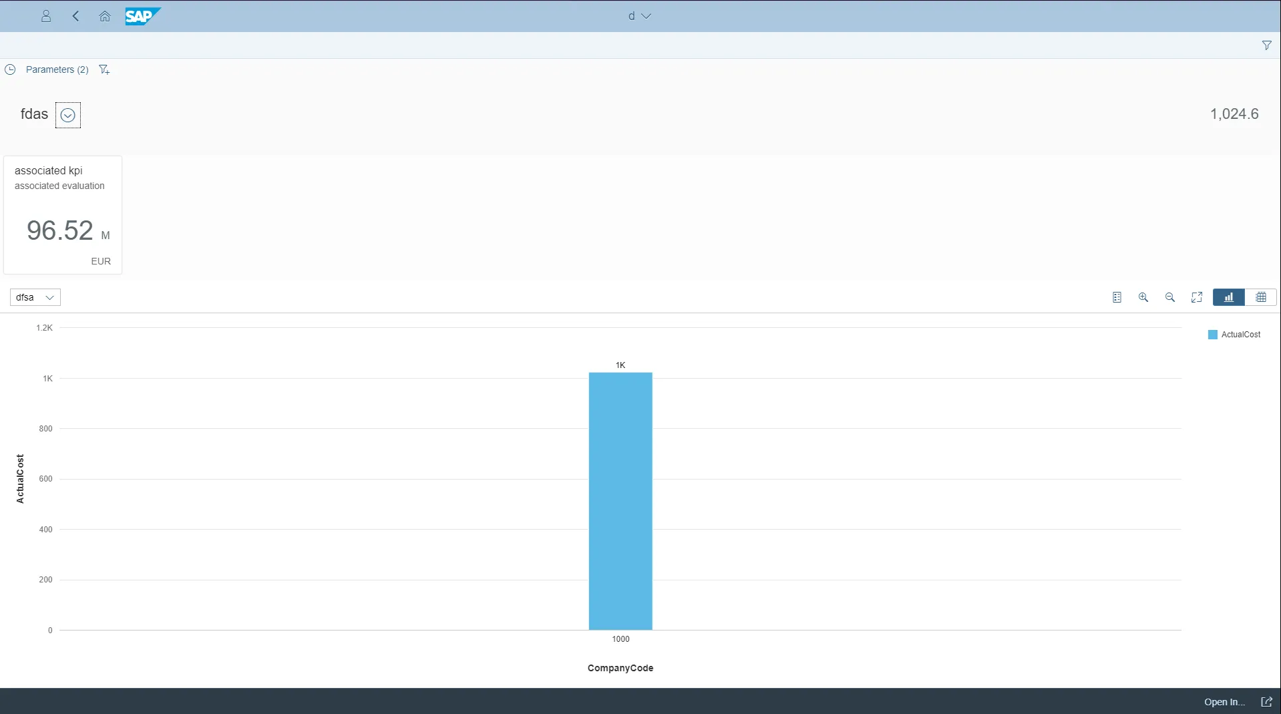Image resolution: width=1281 pixels, height=714 pixels.
Task: Show the chart legend options
Action: click(1117, 297)
